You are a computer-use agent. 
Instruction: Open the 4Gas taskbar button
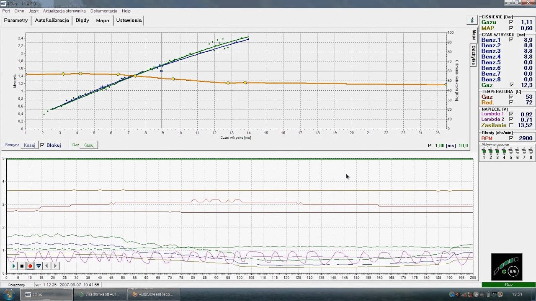47,294
